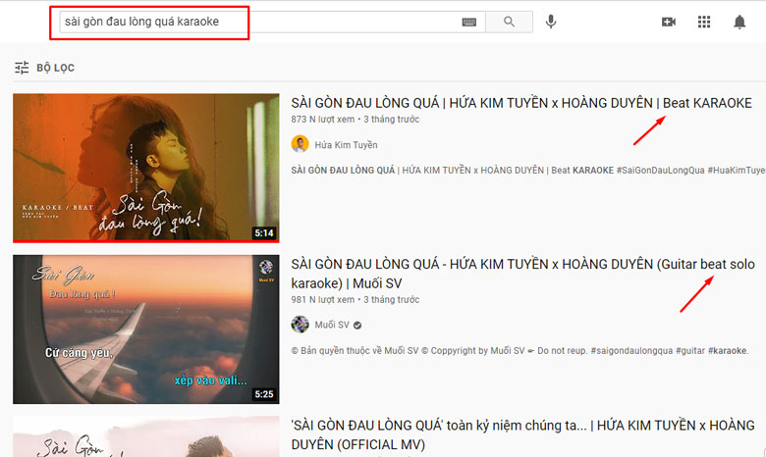Screen dimensions: 766x457
Task: Open the Muối SV airplane window thumbnail
Action: pyautogui.click(x=146, y=330)
